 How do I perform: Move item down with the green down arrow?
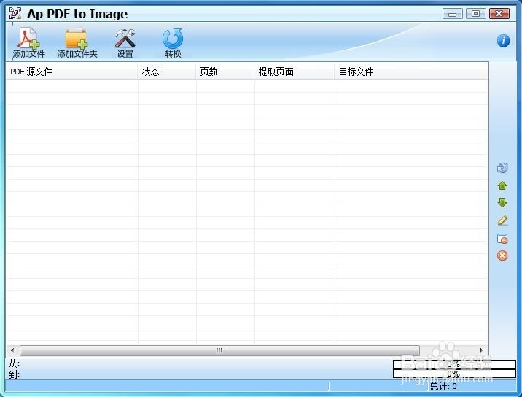502,203
